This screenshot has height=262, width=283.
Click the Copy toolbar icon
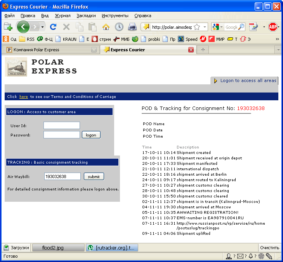click(80, 27)
